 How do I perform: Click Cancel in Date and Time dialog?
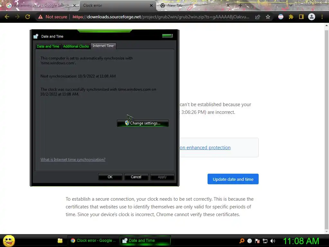pyautogui.click(x=136, y=177)
